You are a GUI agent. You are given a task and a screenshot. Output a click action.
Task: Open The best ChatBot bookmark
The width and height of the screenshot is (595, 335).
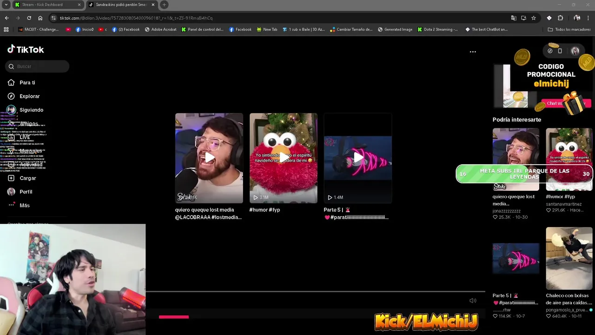click(x=486, y=29)
